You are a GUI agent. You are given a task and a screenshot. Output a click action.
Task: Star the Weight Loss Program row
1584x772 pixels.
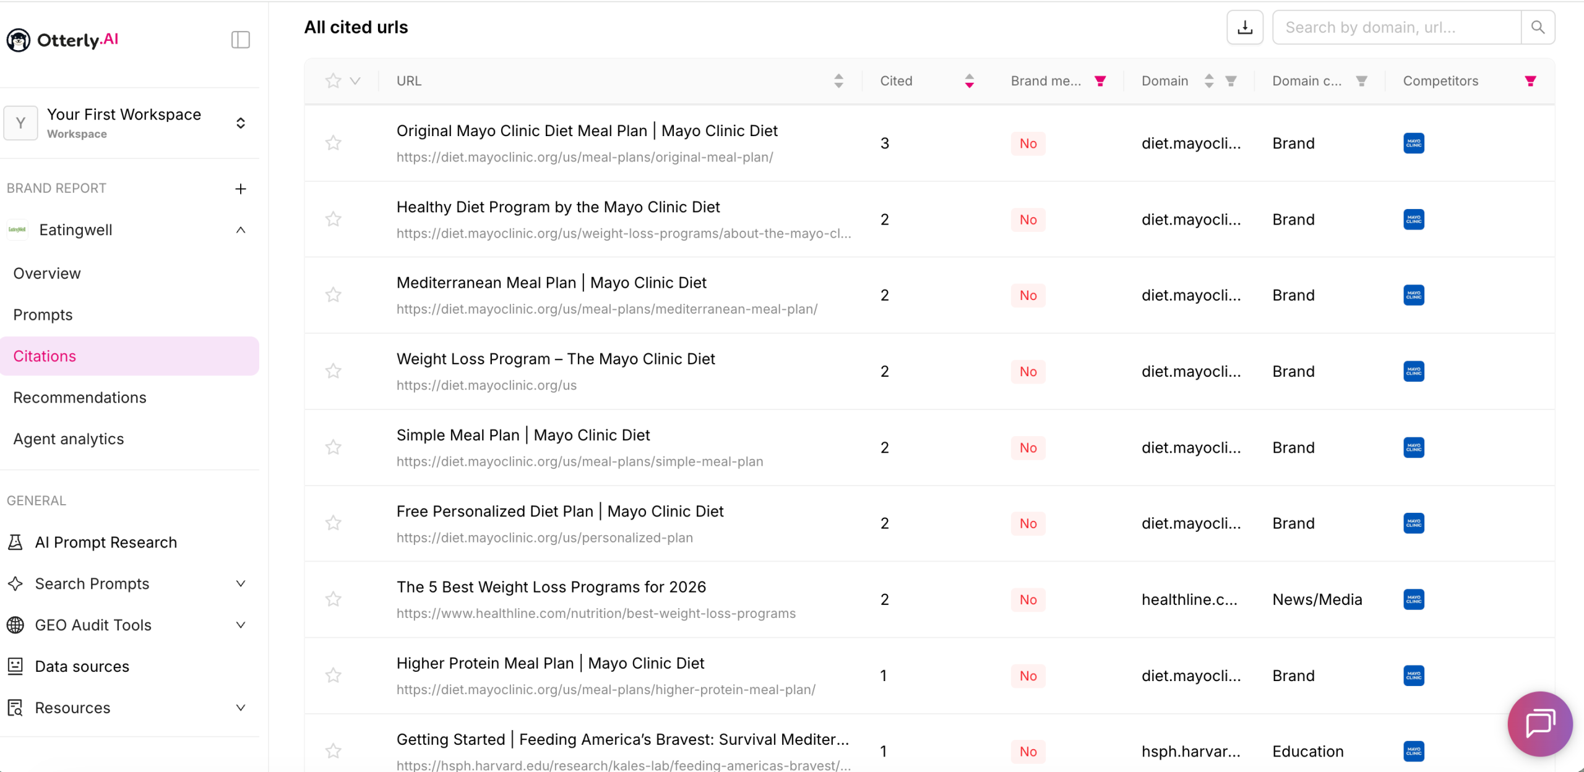pyautogui.click(x=334, y=371)
